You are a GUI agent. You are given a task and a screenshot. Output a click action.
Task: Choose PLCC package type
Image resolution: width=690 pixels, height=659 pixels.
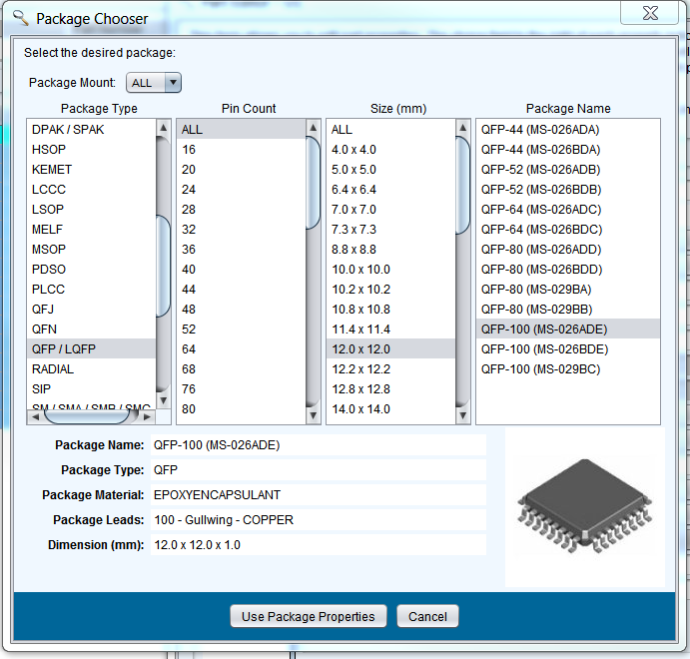click(49, 289)
